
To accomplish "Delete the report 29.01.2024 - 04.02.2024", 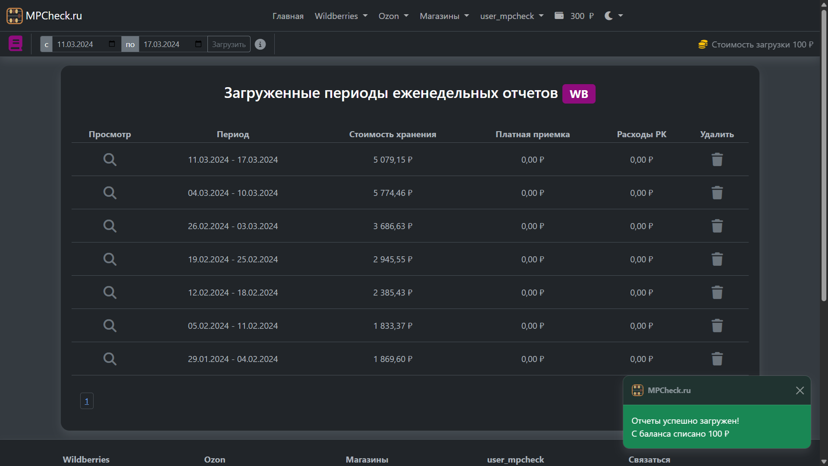I will point(717,359).
